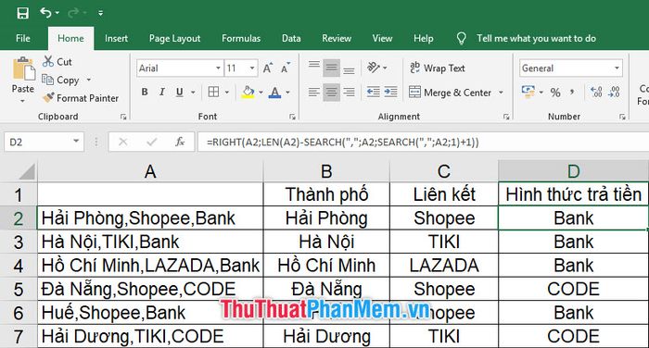
Task: Click the Orientation icon
Action: pyautogui.click(x=374, y=68)
